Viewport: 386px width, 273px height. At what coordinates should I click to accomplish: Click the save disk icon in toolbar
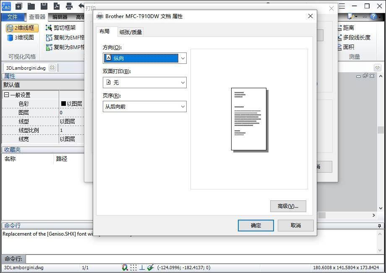tap(44, 5)
